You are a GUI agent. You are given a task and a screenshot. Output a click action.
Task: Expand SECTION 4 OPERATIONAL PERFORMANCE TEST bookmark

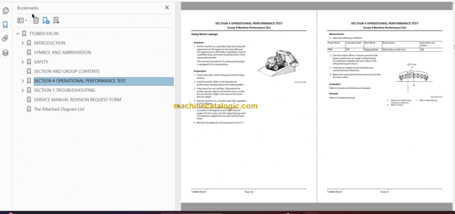coord(23,81)
